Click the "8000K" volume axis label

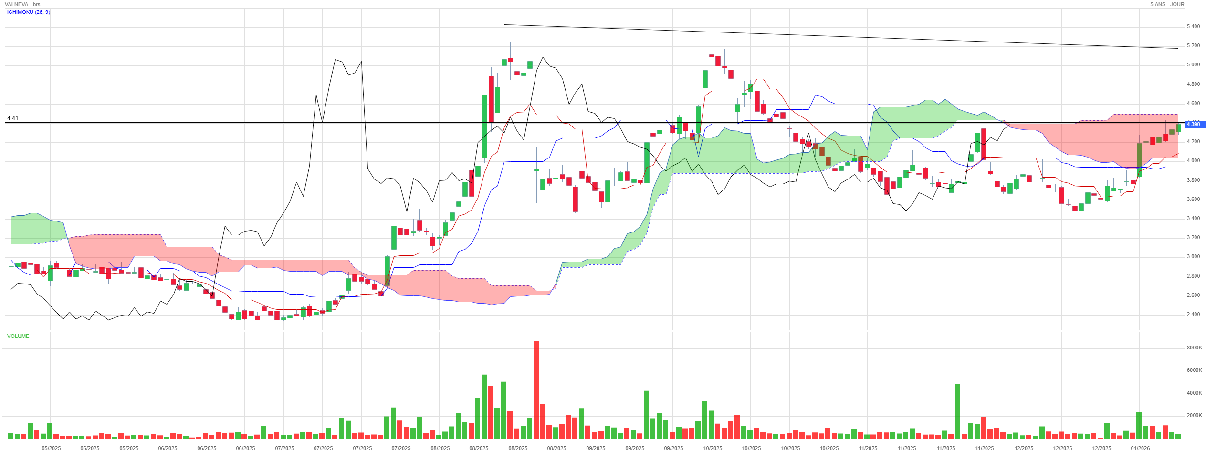[1195, 348]
